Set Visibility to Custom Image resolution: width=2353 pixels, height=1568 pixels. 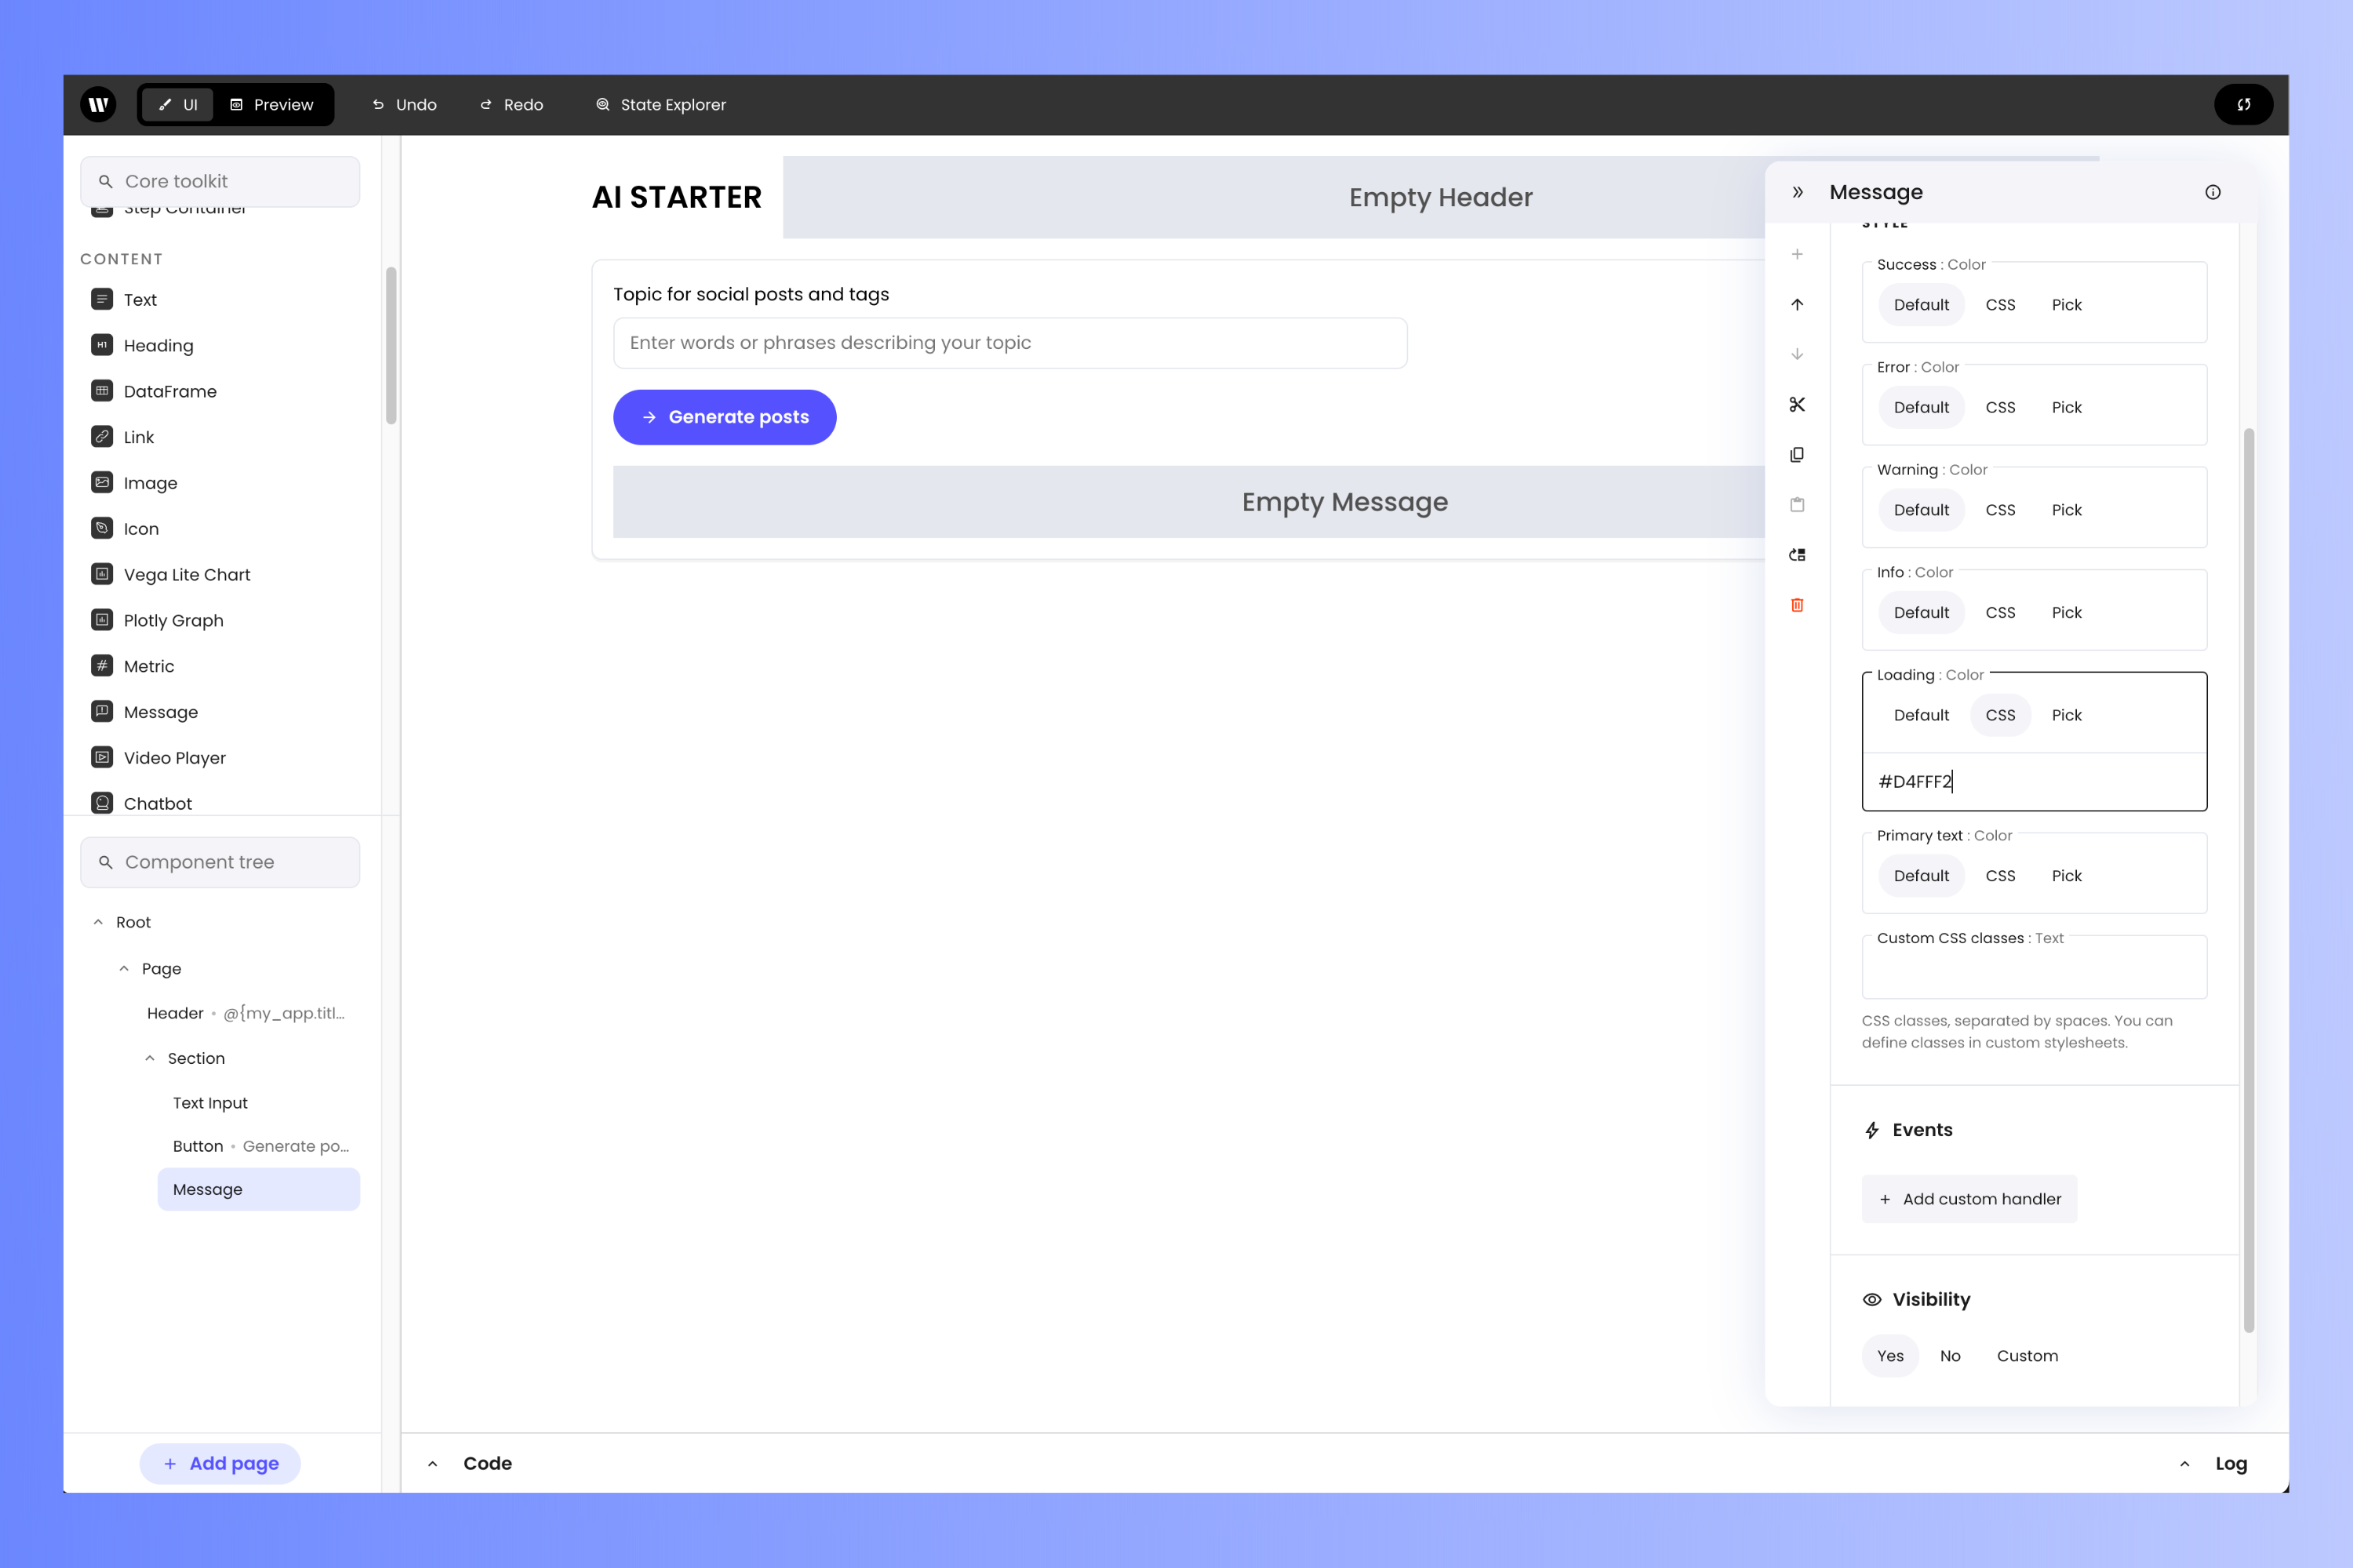(2028, 1355)
